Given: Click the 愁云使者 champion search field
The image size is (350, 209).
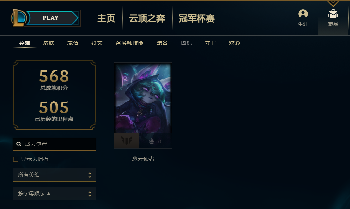Looking at the screenshot, I should pyautogui.click(x=54, y=144).
